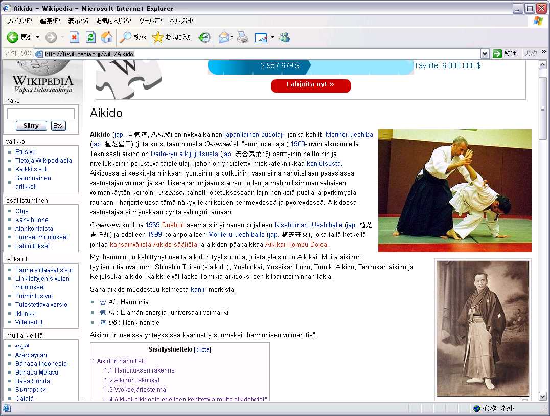Open Back button history dropdown arrow
This screenshot has height=416, width=550.
pos(37,37)
